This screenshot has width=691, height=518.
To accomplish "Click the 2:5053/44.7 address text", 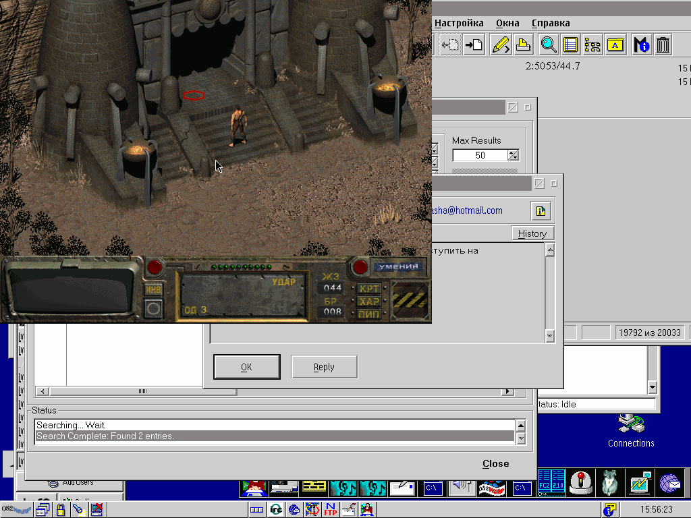I will (x=553, y=66).
